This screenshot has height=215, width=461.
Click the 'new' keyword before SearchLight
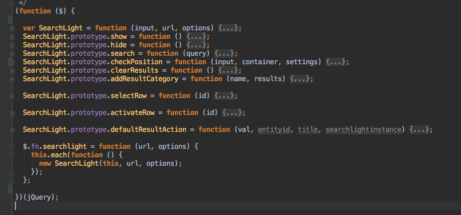(45, 163)
